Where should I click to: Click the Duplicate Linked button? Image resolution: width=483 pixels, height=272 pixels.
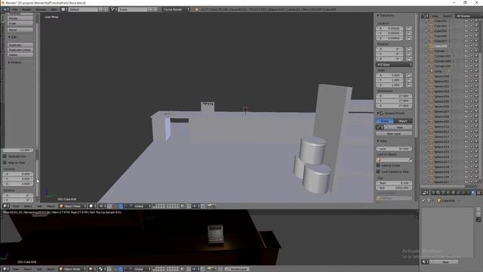coord(20,50)
